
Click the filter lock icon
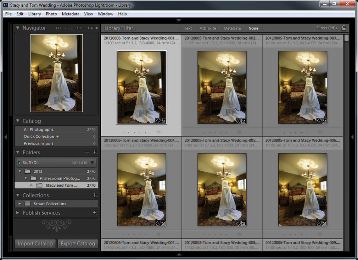tap(343, 28)
